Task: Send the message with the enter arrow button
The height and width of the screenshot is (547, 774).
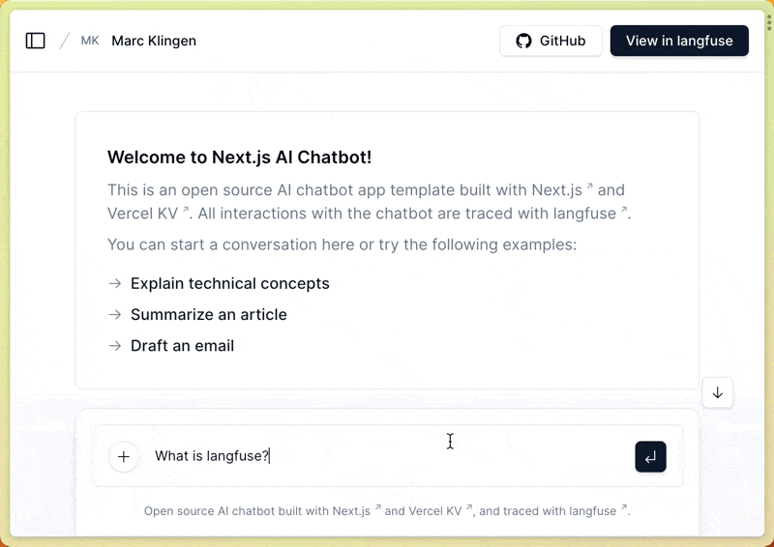Action: click(650, 456)
